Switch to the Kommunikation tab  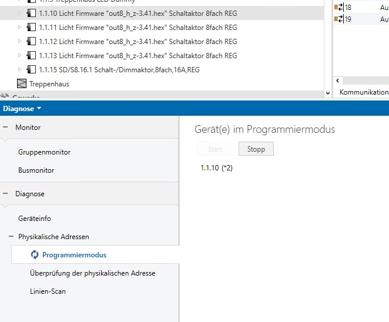point(364,92)
